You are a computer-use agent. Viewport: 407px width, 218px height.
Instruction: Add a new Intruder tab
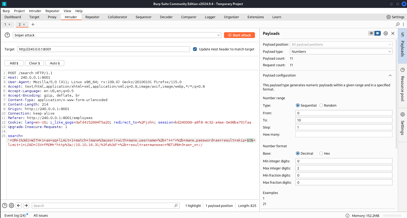point(33,24)
